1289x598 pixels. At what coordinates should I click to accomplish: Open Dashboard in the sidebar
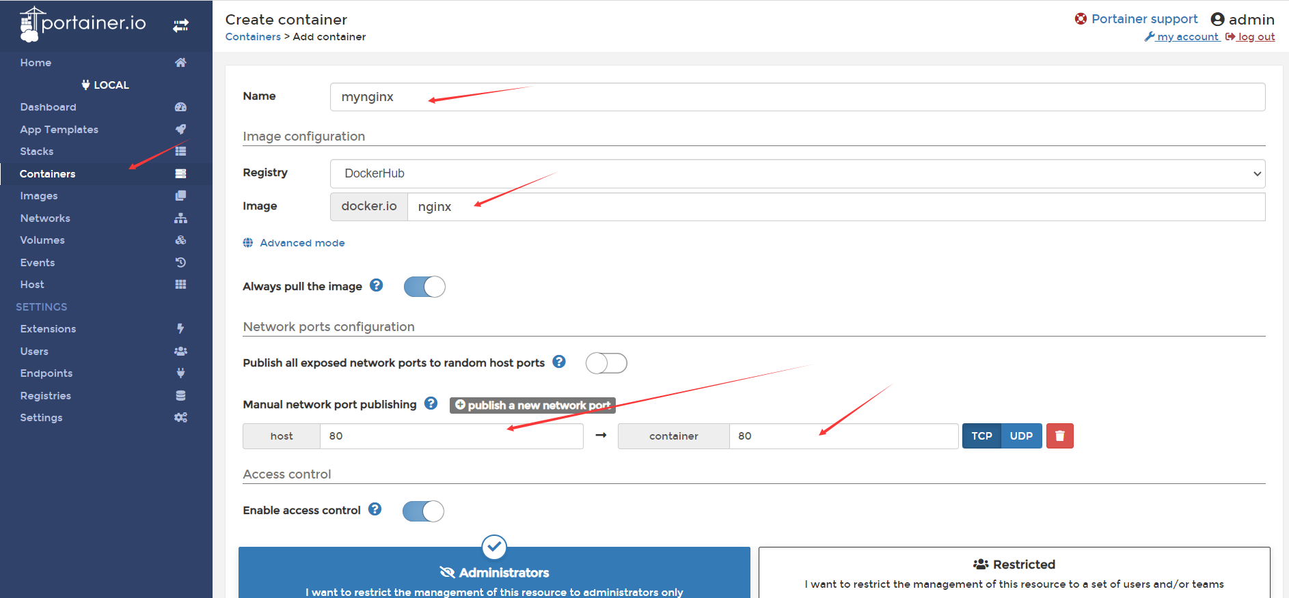(x=48, y=107)
